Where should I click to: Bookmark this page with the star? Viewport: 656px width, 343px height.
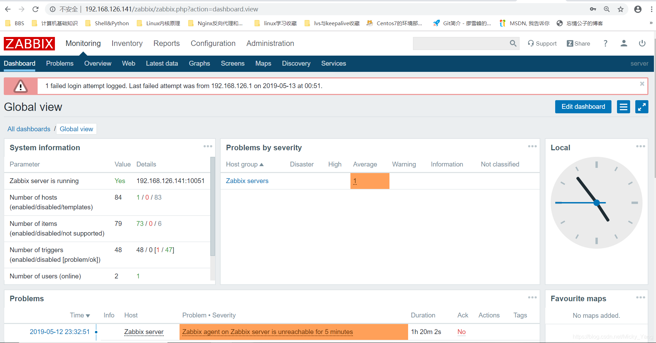click(620, 9)
